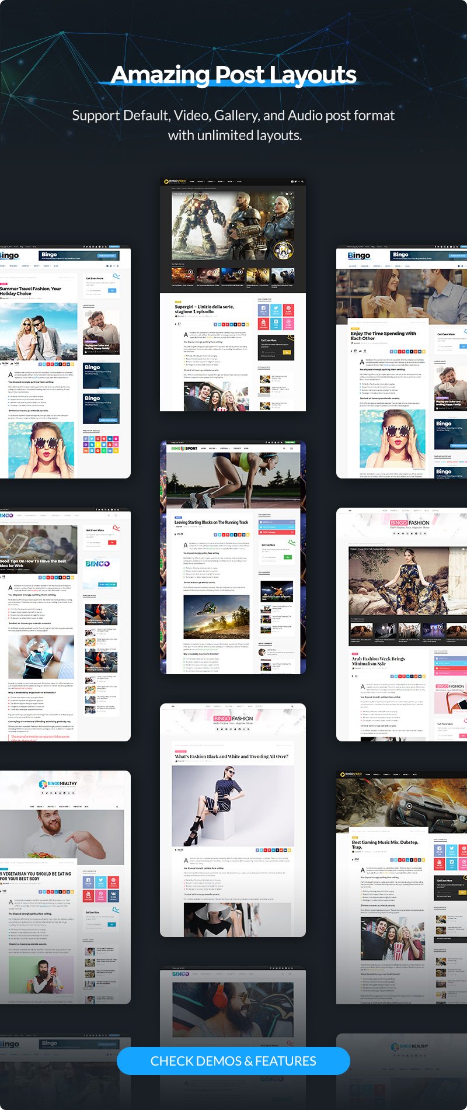467x1110 pixels.
Task: Open What's Fashion Black and White post
Action: click(x=231, y=756)
